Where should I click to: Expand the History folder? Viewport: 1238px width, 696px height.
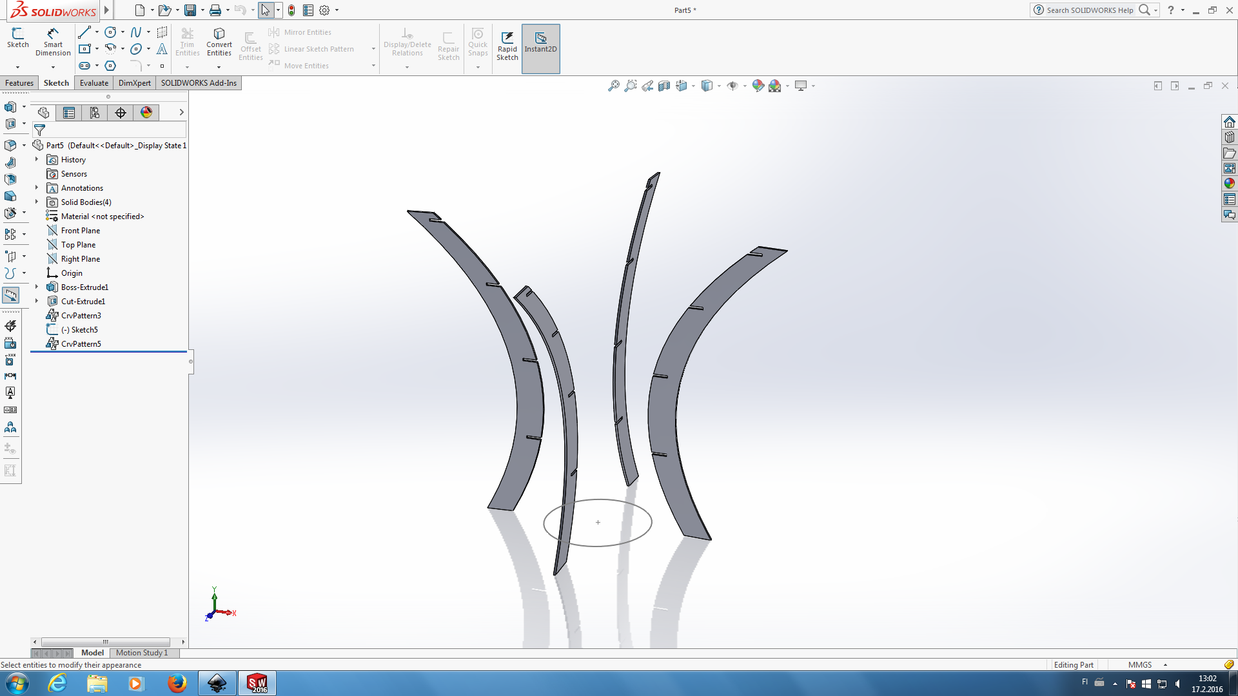(x=37, y=159)
